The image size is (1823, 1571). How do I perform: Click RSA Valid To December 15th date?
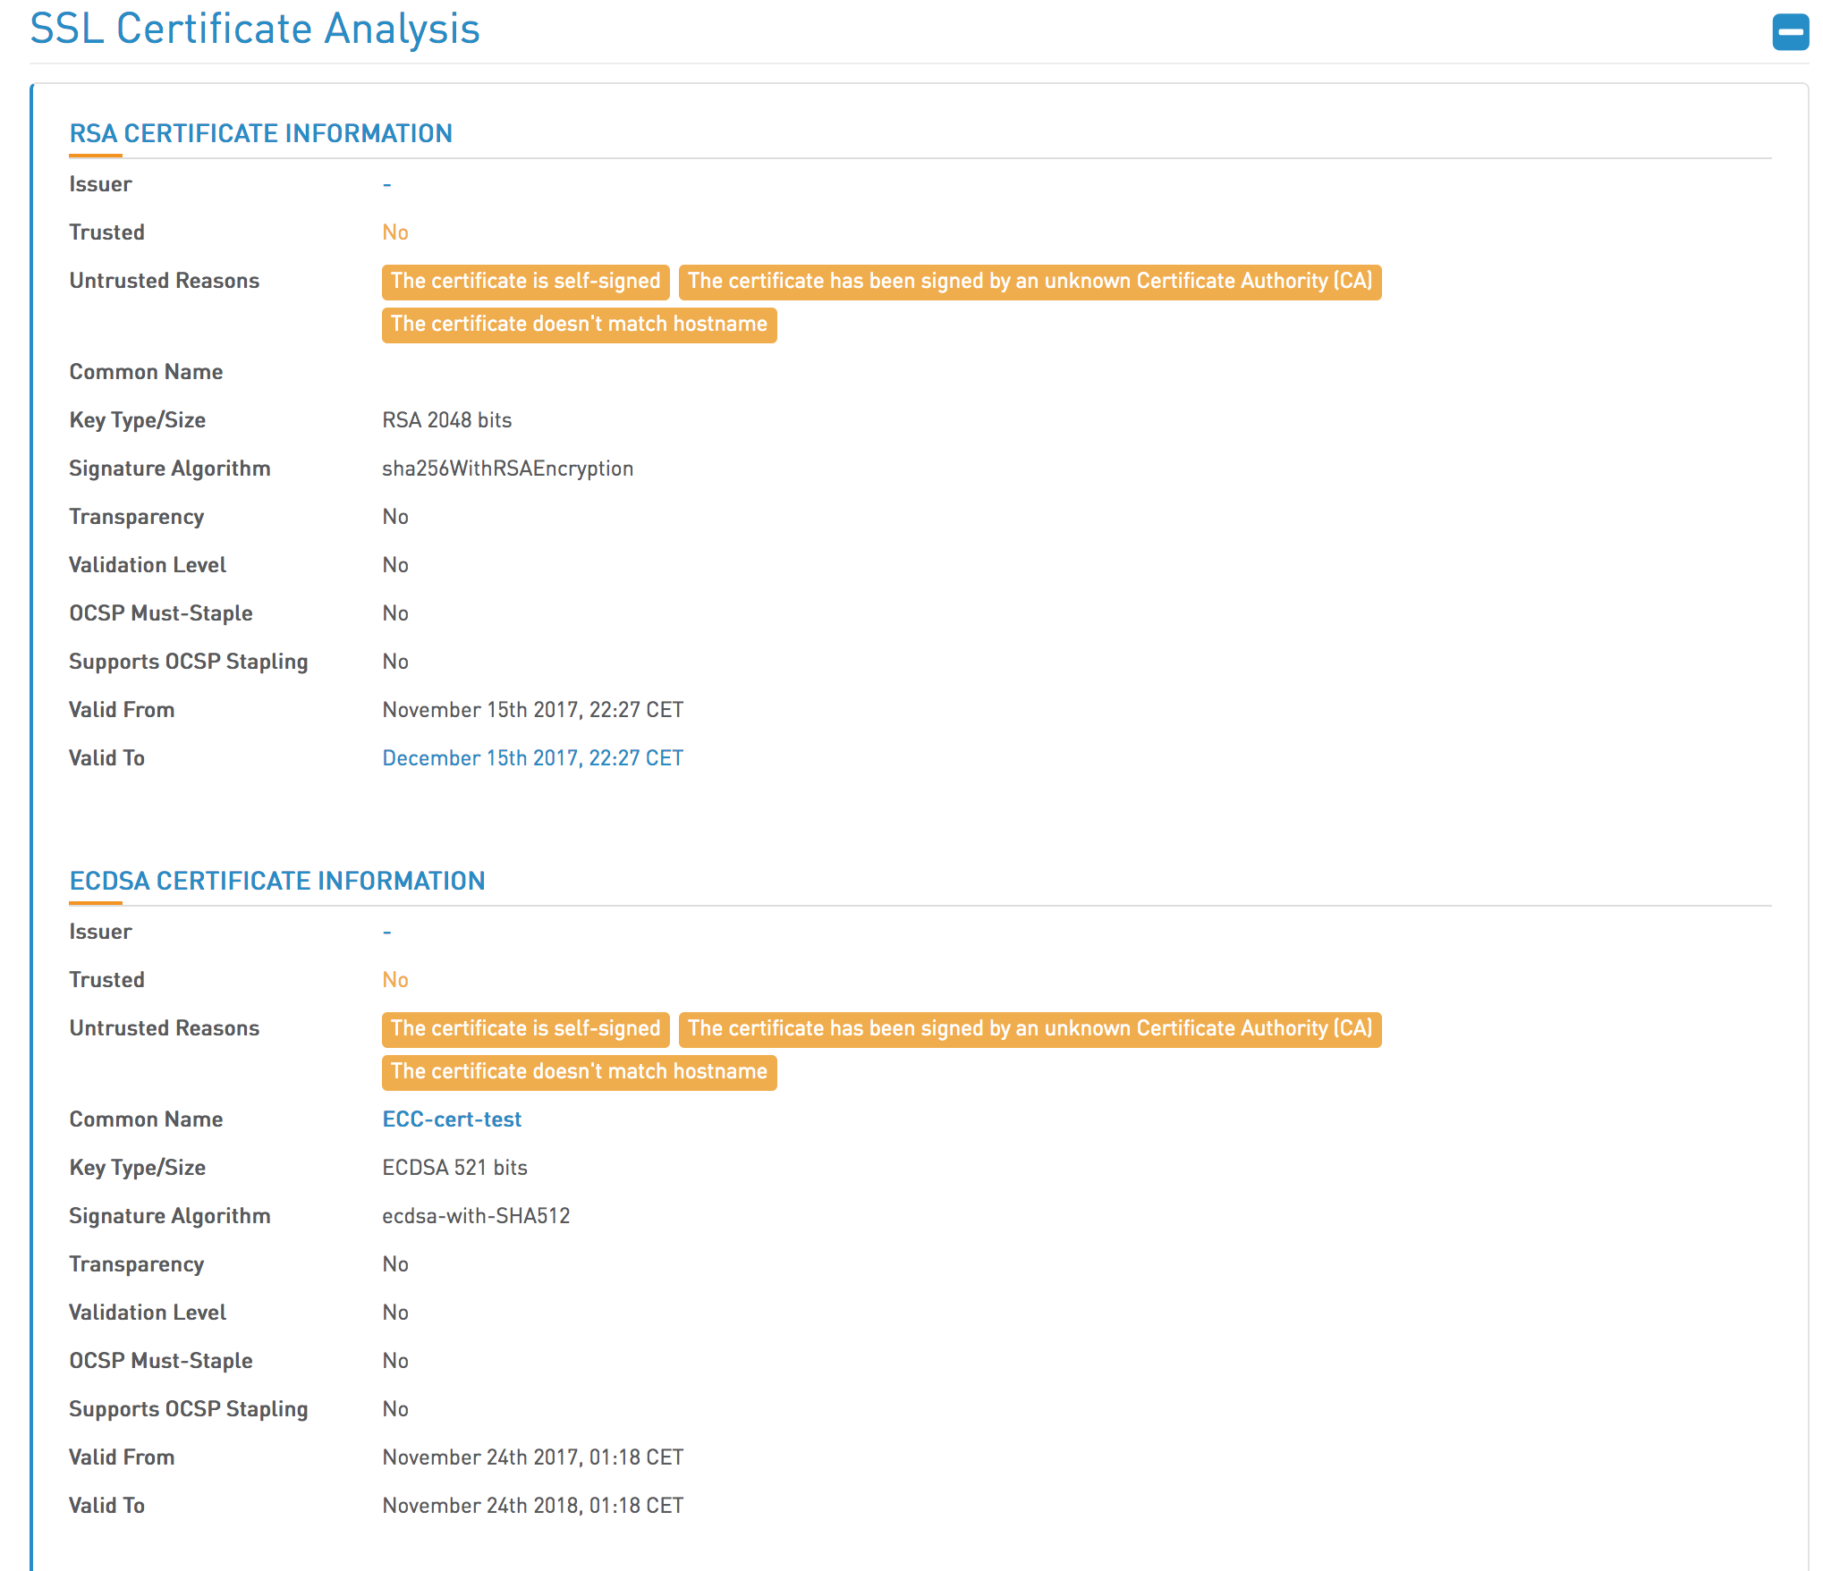coord(532,758)
